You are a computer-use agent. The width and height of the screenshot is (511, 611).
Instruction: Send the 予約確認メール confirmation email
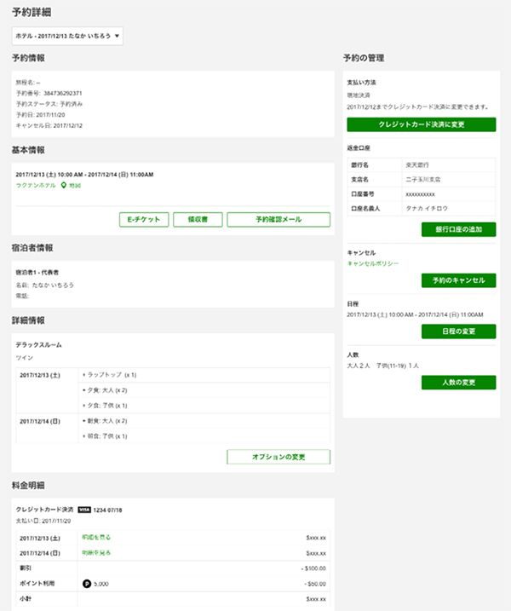278,220
